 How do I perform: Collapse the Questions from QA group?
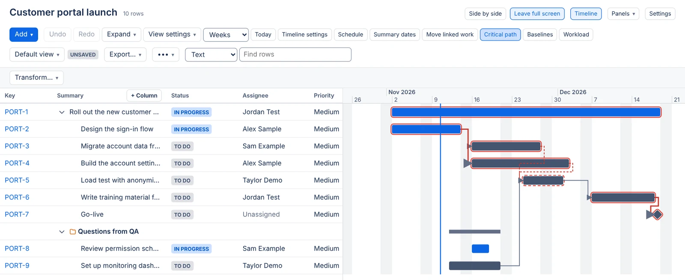click(x=62, y=232)
